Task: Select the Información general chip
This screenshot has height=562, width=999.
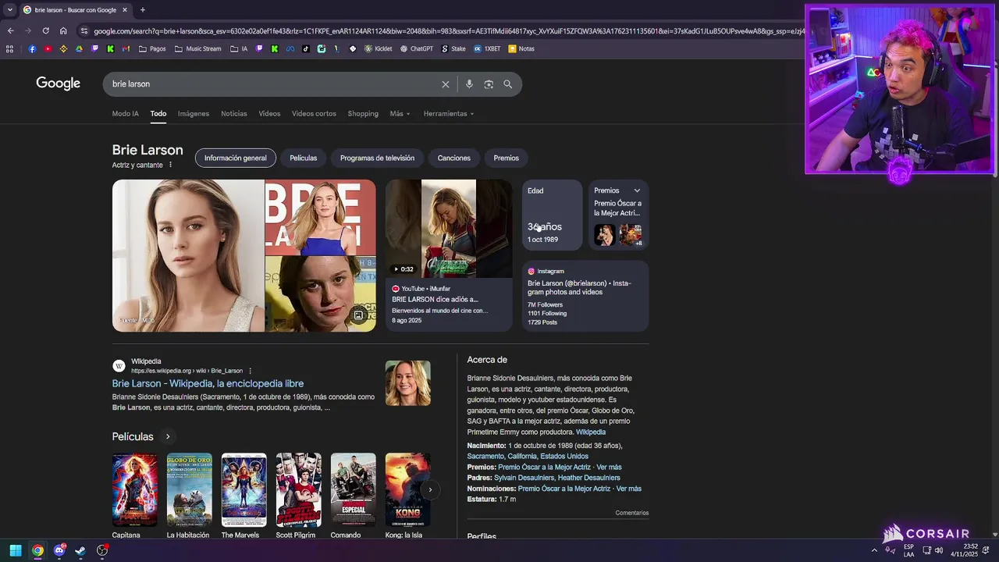Action: [x=236, y=158]
